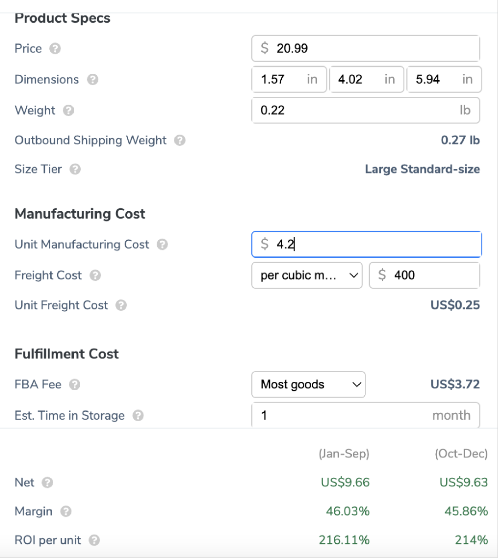498x558 pixels.
Task: Click the 5.94 in dimension field
Action: coord(444,79)
